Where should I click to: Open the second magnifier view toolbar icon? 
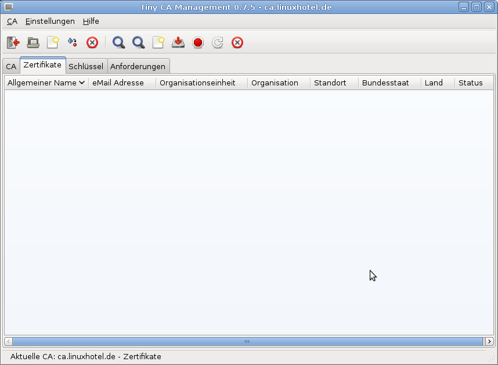pos(138,42)
